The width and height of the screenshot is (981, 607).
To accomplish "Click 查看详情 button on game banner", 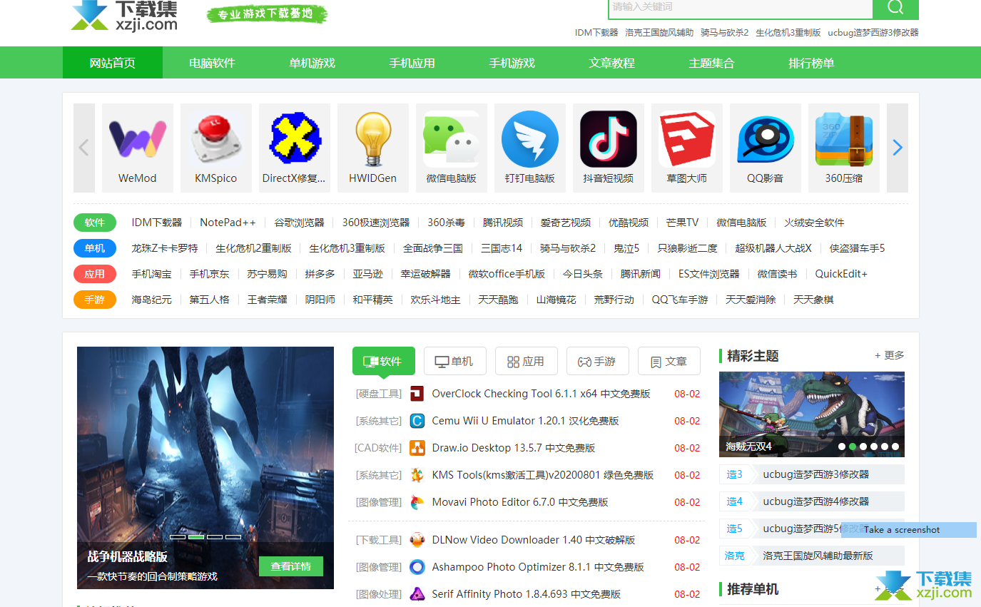I will [x=291, y=566].
